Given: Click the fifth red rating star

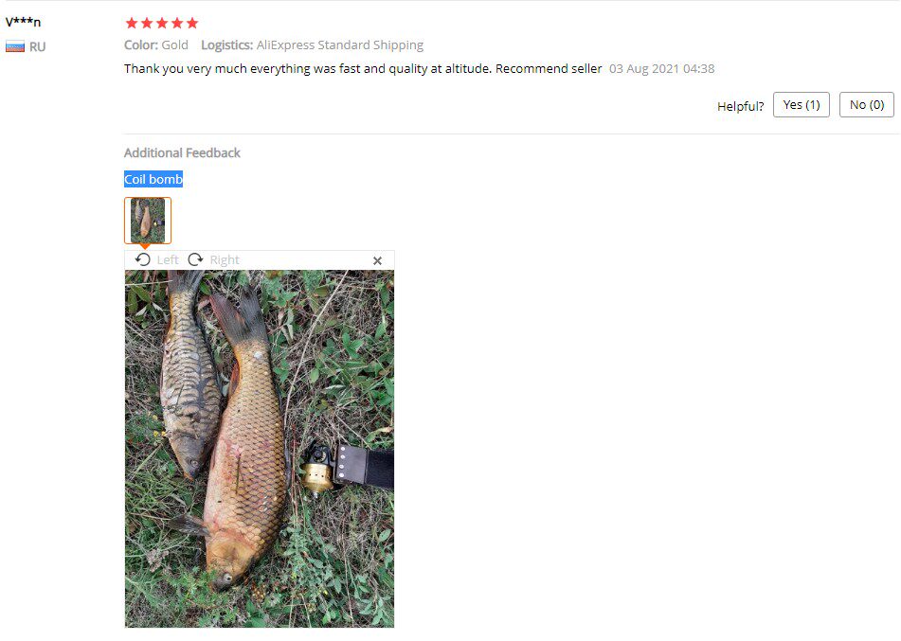Looking at the screenshot, I should point(192,23).
